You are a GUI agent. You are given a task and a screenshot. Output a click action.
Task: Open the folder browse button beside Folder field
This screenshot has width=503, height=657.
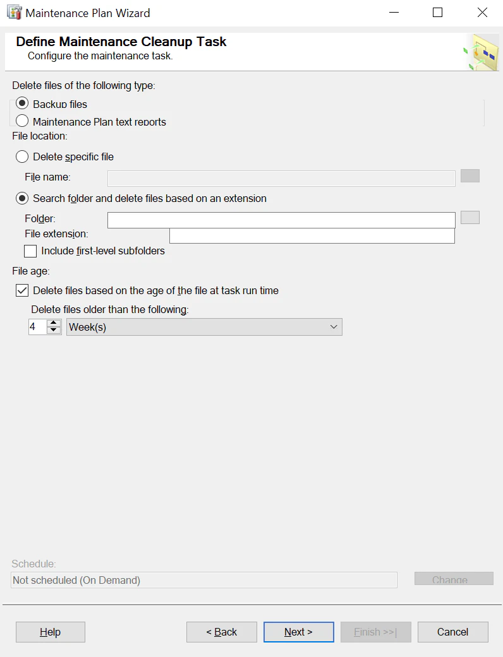point(470,218)
